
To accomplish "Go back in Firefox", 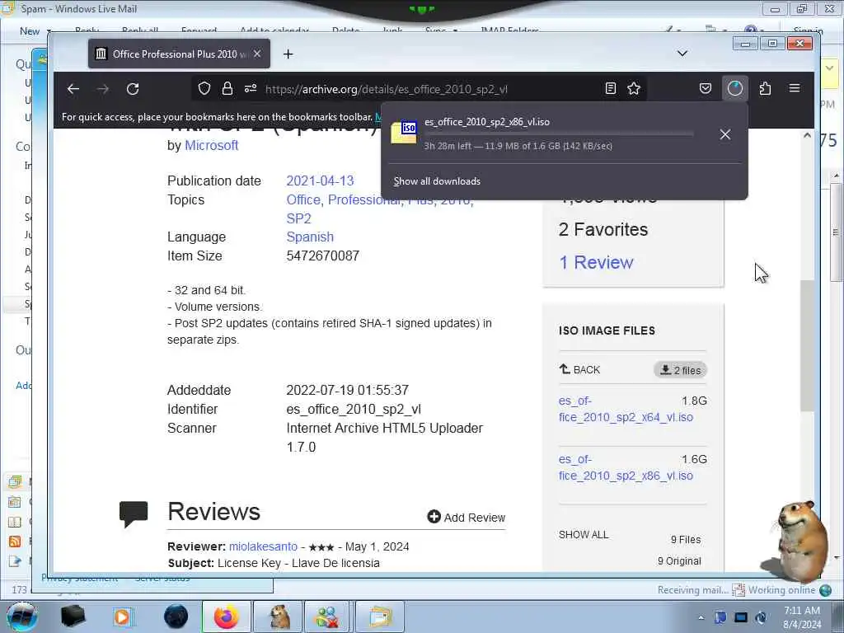I will pos(73,89).
